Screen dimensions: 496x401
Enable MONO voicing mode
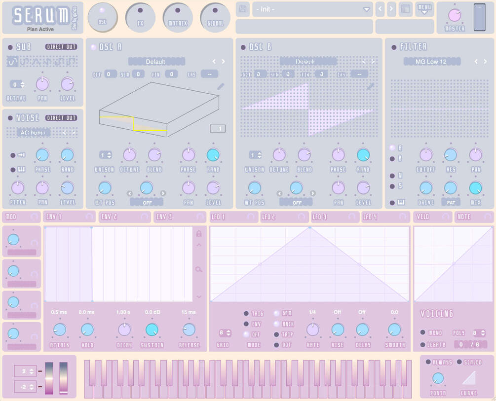tap(422, 332)
